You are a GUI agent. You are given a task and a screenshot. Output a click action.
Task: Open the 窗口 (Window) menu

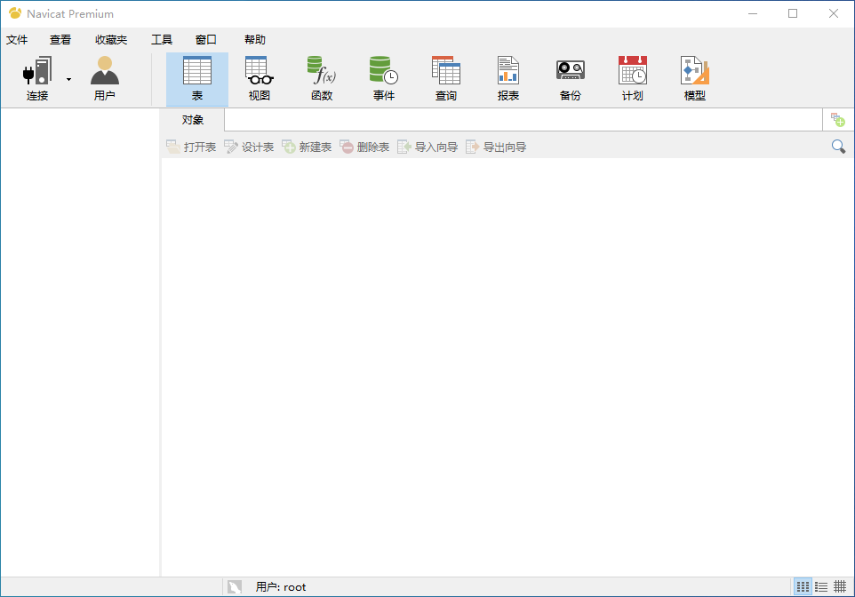click(x=204, y=39)
